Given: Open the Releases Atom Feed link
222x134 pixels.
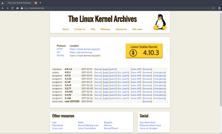Looking at the screenshot, I should pos(150,125).
